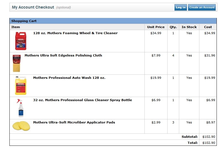Click unit price $19.99 of Auto Wash
This screenshot has height=148, width=224.
tap(156, 78)
